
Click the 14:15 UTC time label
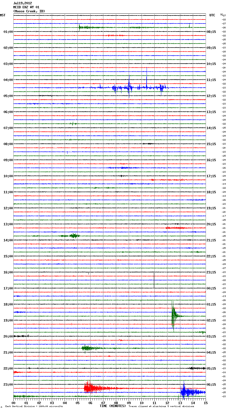(211, 128)
